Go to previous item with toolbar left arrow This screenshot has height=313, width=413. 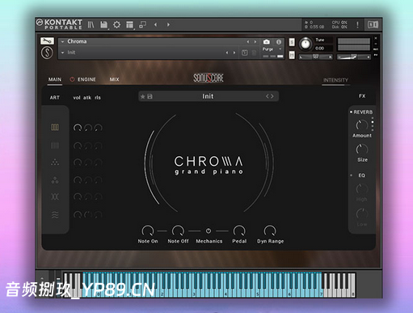coord(155,25)
